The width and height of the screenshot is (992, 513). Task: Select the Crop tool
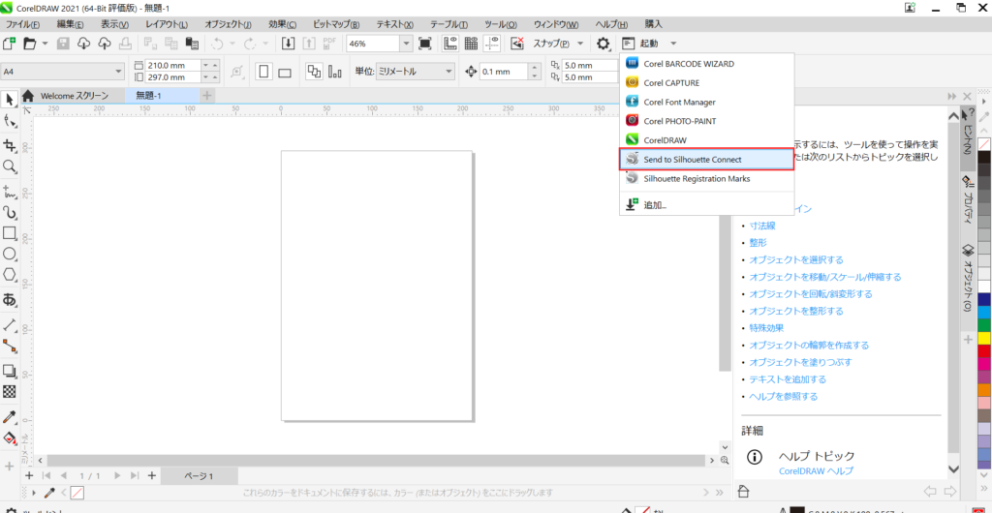pos(10,144)
